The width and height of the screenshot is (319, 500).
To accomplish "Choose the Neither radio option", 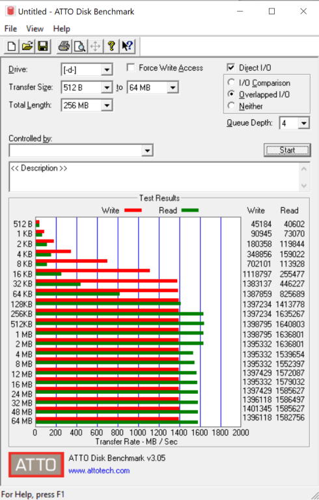I will (231, 105).
